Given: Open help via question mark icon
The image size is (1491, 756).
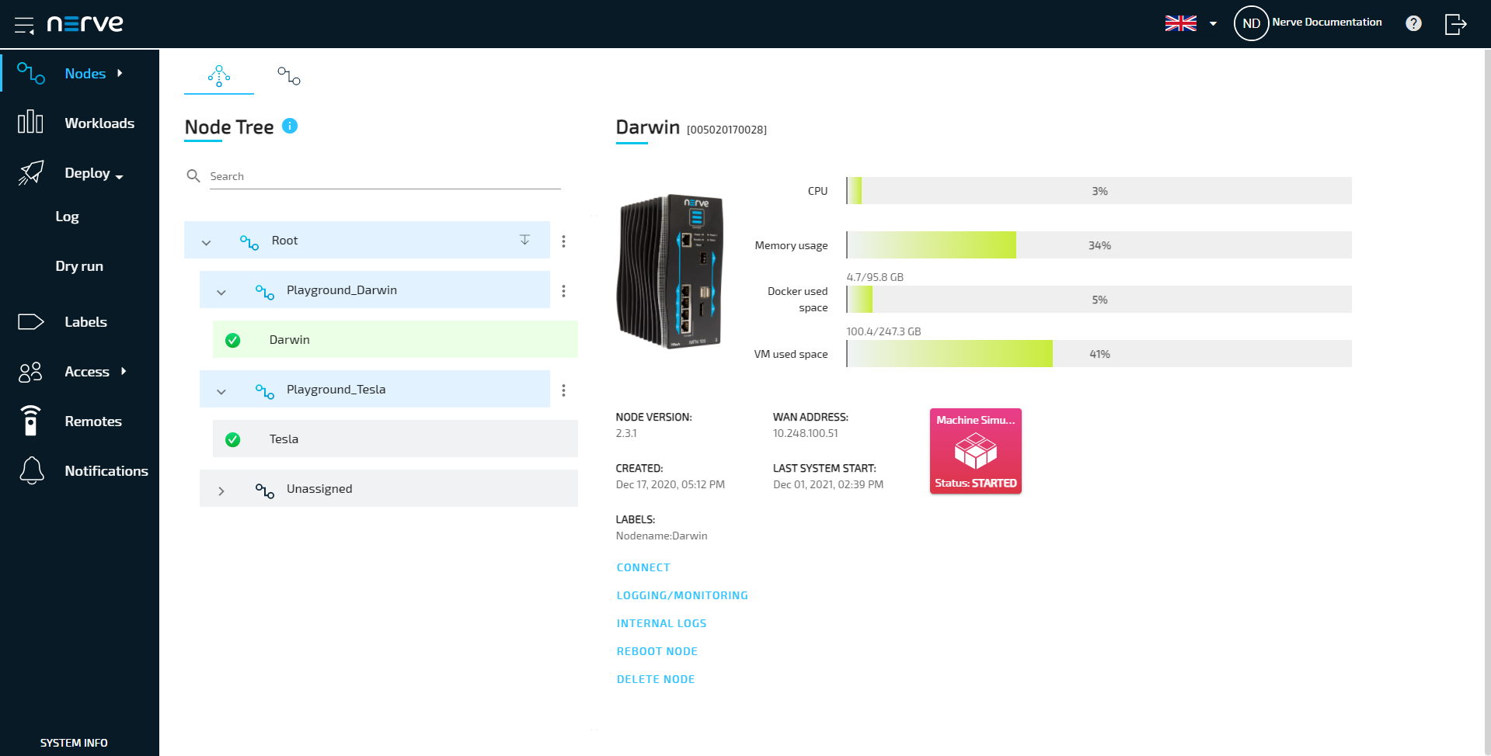Looking at the screenshot, I should (1413, 23).
